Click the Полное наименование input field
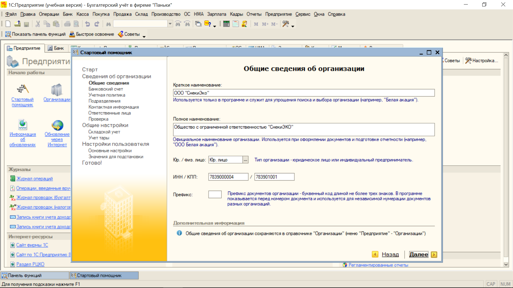Screen dimensions: 513x288 pyautogui.click(x=304, y=130)
